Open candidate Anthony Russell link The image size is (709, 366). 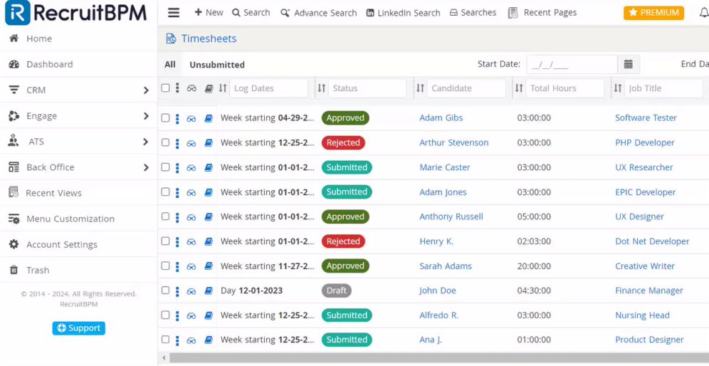(x=451, y=216)
